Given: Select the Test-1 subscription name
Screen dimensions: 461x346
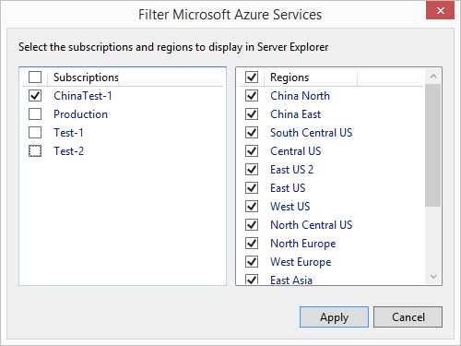Looking at the screenshot, I should [x=68, y=133].
